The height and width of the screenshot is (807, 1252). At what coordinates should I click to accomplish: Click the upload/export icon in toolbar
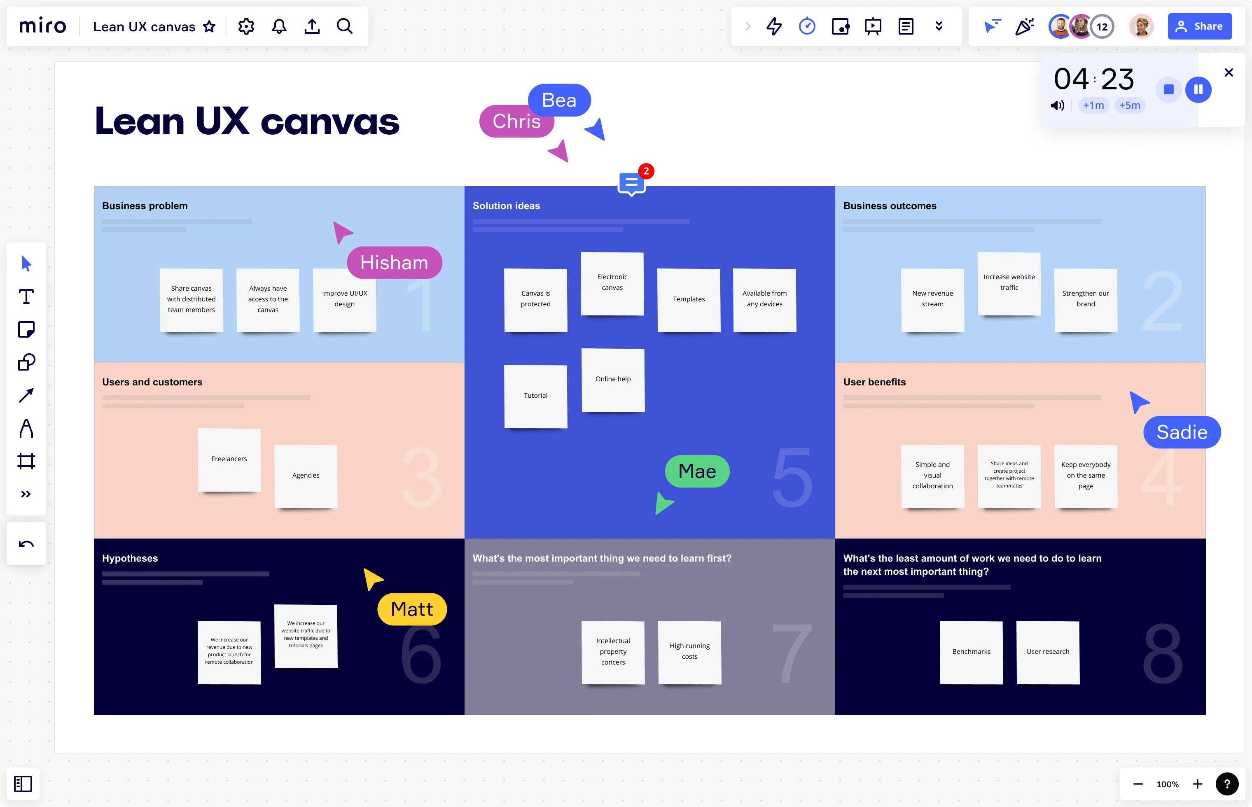pyautogui.click(x=313, y=26)
